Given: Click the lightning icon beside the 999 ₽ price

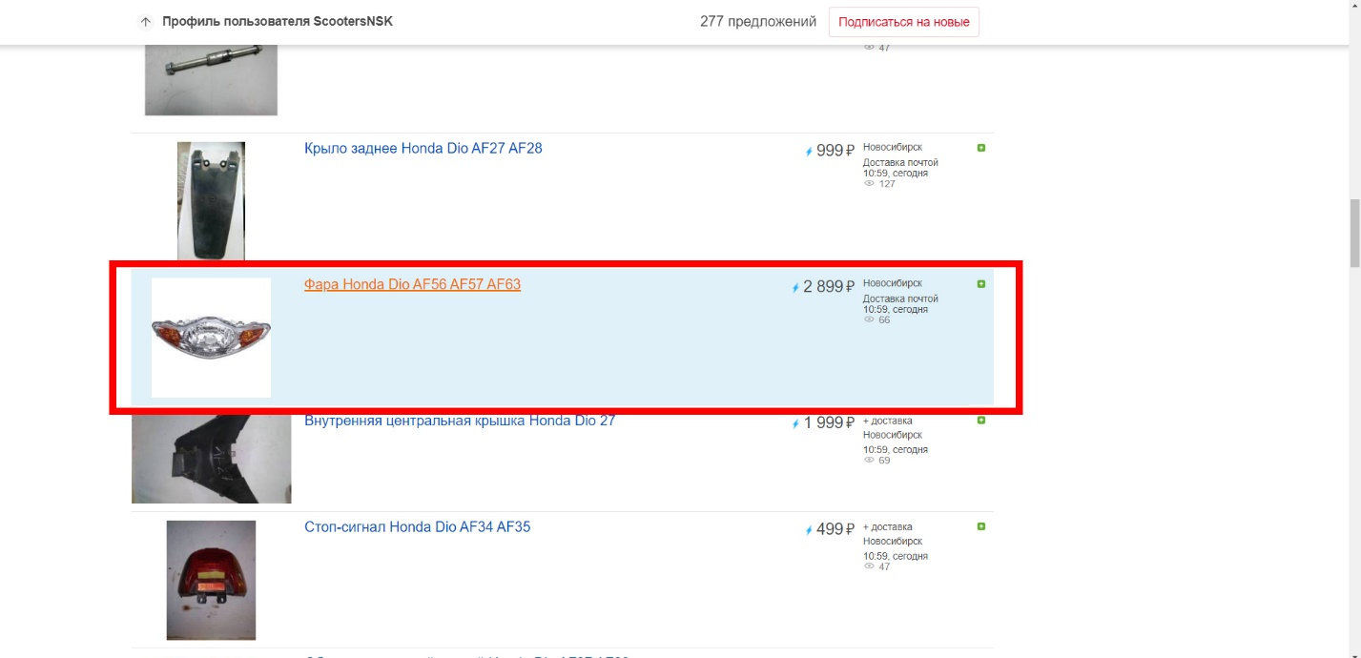Looking at the screenshot, I should point(810,151).
